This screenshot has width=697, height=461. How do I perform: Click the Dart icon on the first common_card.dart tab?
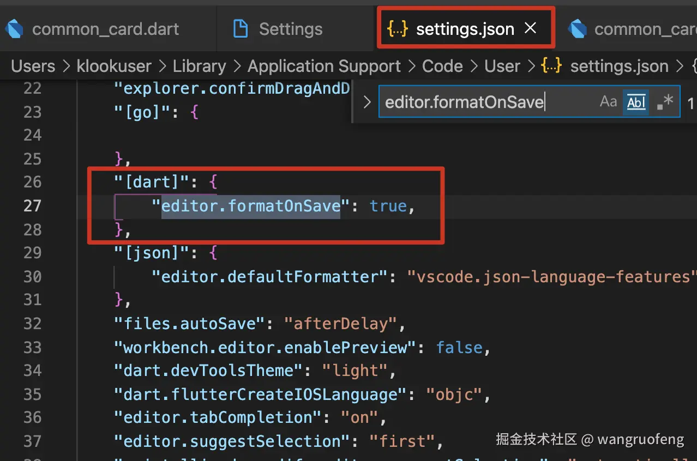(13, 29)
